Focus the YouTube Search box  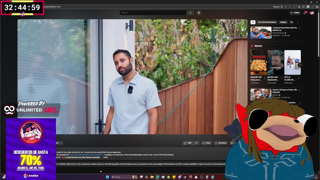pos(153,13)
